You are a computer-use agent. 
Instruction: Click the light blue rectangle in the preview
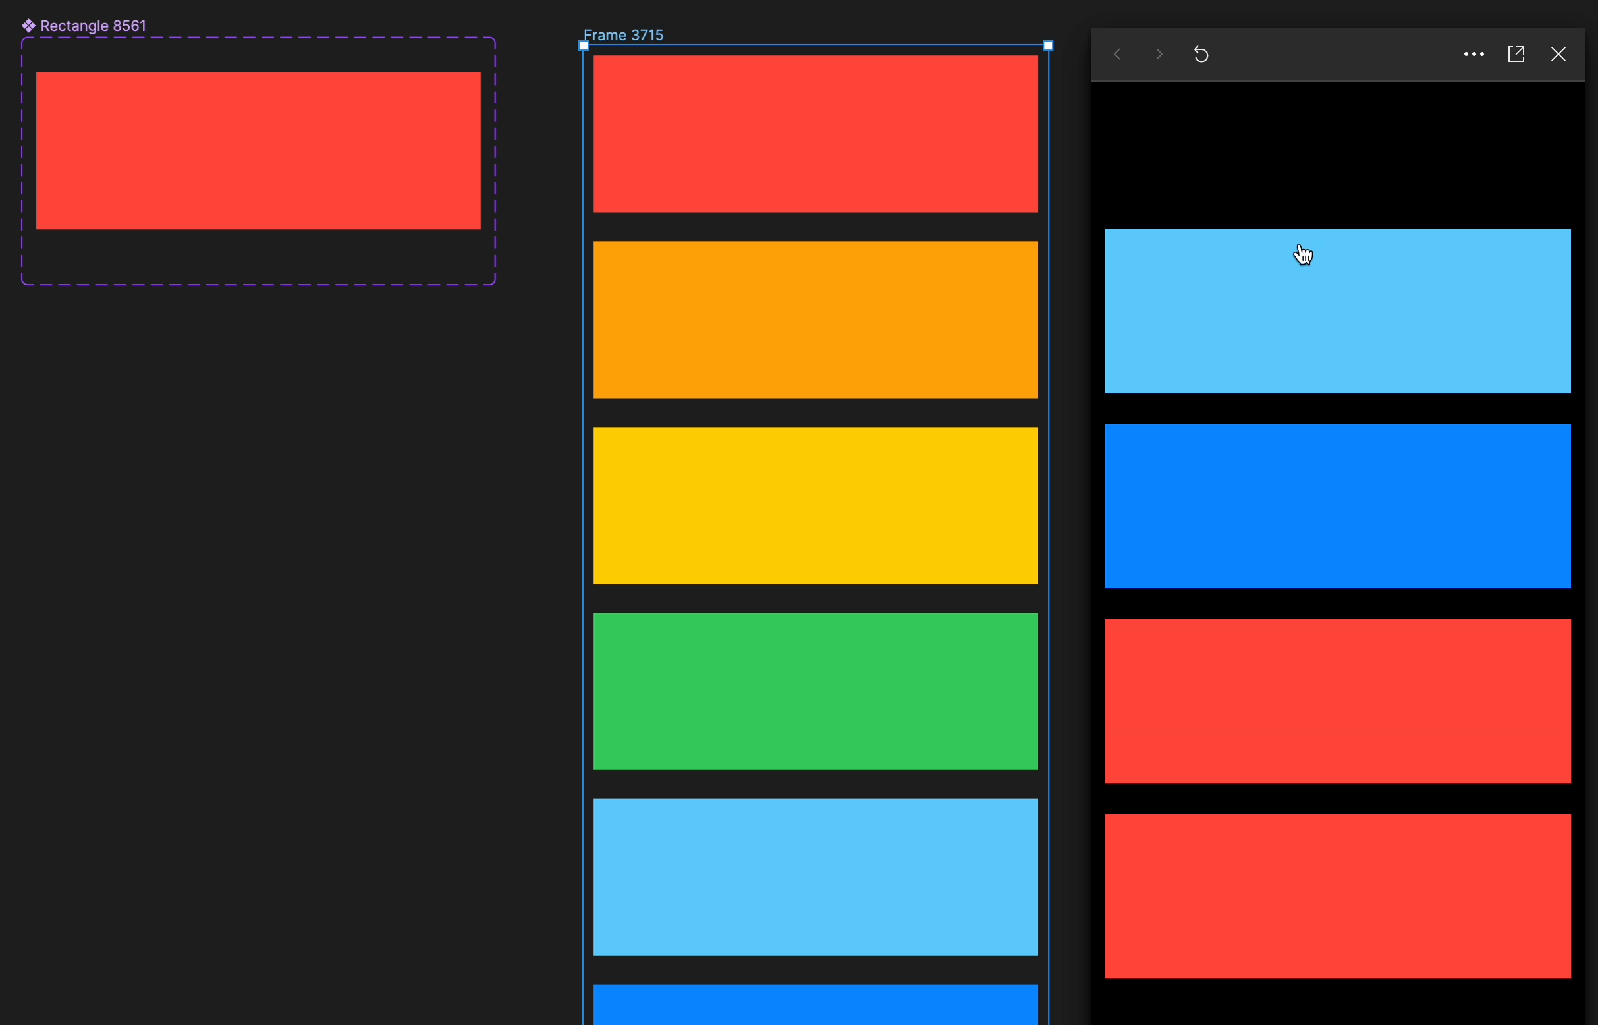click(1337, 311)
